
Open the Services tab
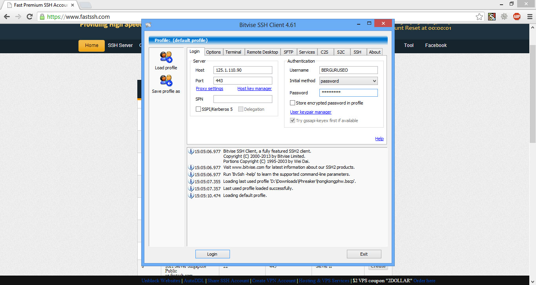click(307, 52)
